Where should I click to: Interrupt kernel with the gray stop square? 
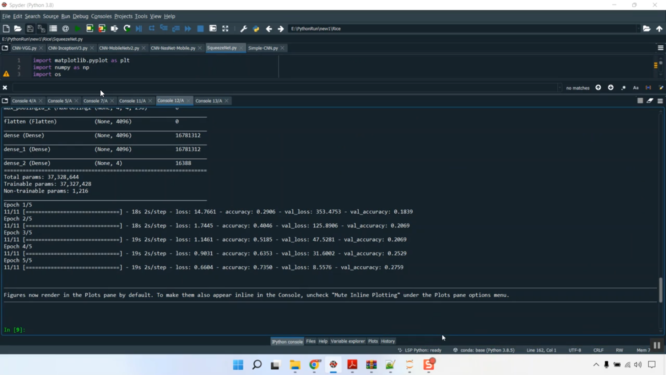[640, 101]
